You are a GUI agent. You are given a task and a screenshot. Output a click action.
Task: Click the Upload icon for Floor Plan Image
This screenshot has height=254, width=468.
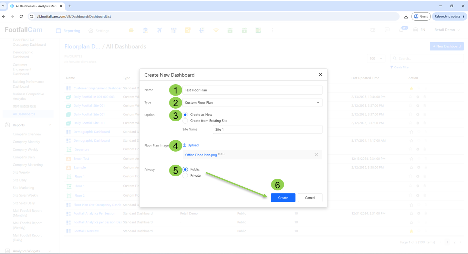point(185,145)
